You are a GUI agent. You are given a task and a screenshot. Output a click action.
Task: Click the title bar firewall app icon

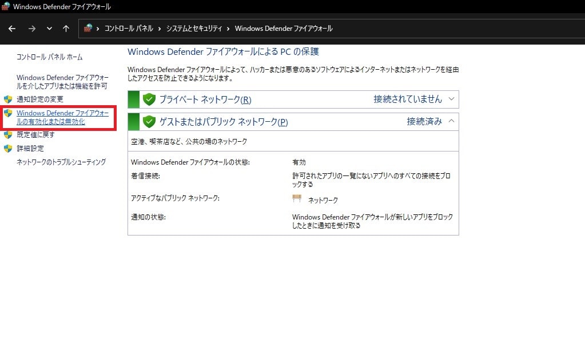click(6, 6)
